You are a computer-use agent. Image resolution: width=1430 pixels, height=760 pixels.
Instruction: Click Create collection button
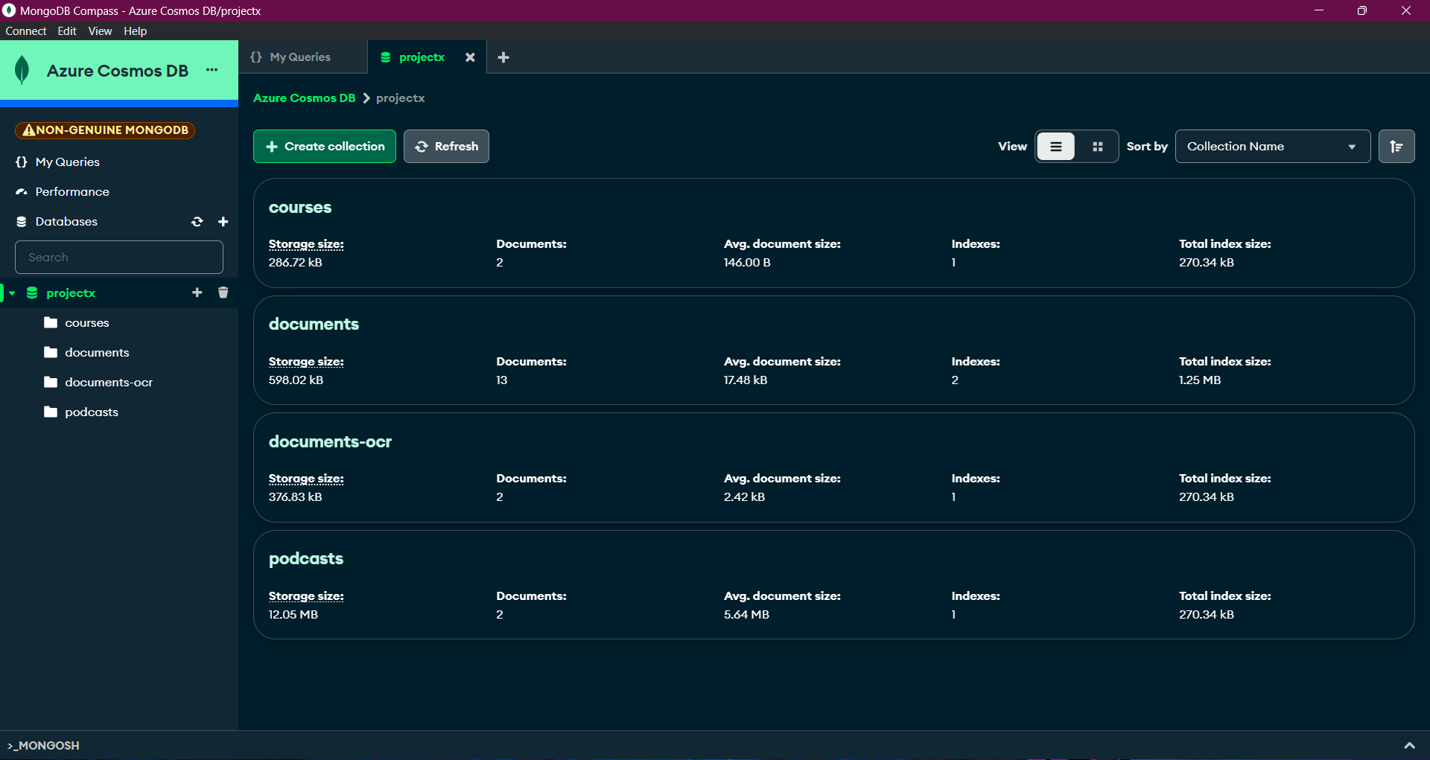click(x=325, y=147)
